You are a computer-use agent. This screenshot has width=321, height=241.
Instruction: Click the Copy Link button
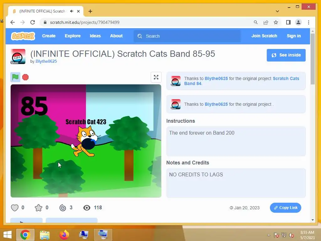(x=285, y=208)
